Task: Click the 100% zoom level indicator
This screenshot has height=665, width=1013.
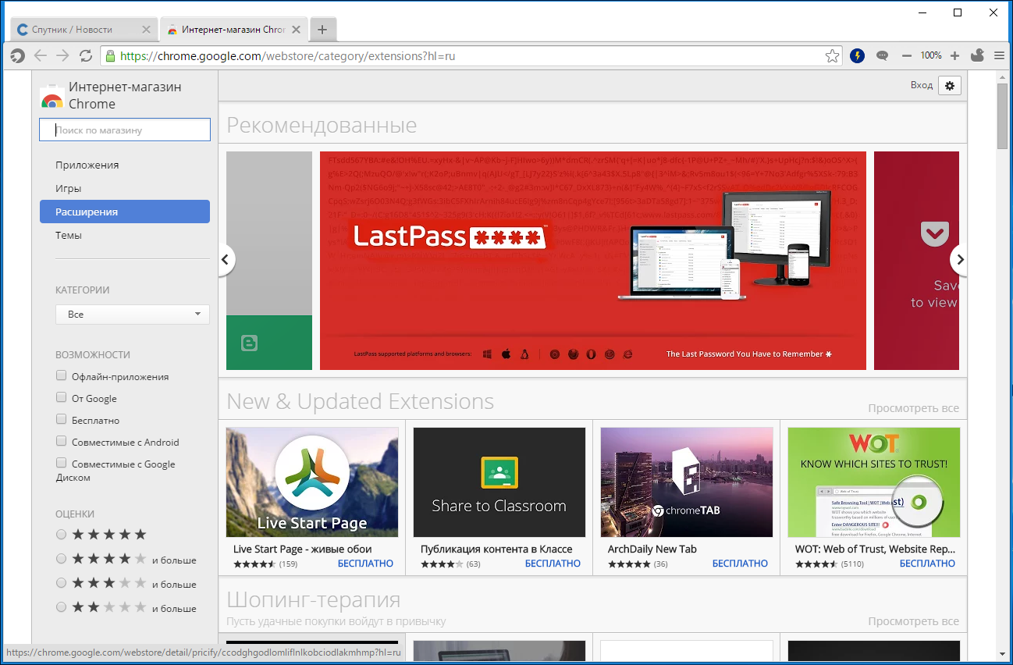Action: (930, 55)
